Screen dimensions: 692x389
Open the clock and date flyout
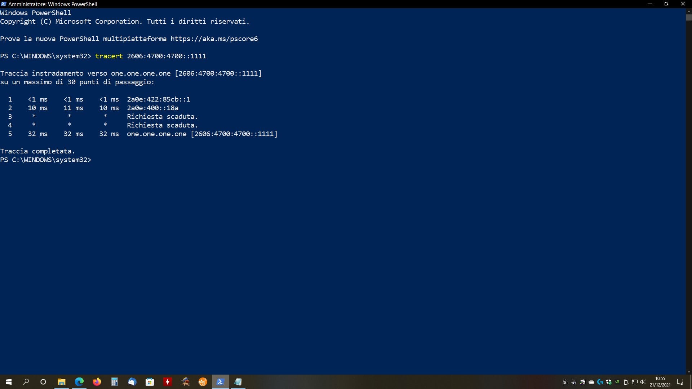pos(660,382)
